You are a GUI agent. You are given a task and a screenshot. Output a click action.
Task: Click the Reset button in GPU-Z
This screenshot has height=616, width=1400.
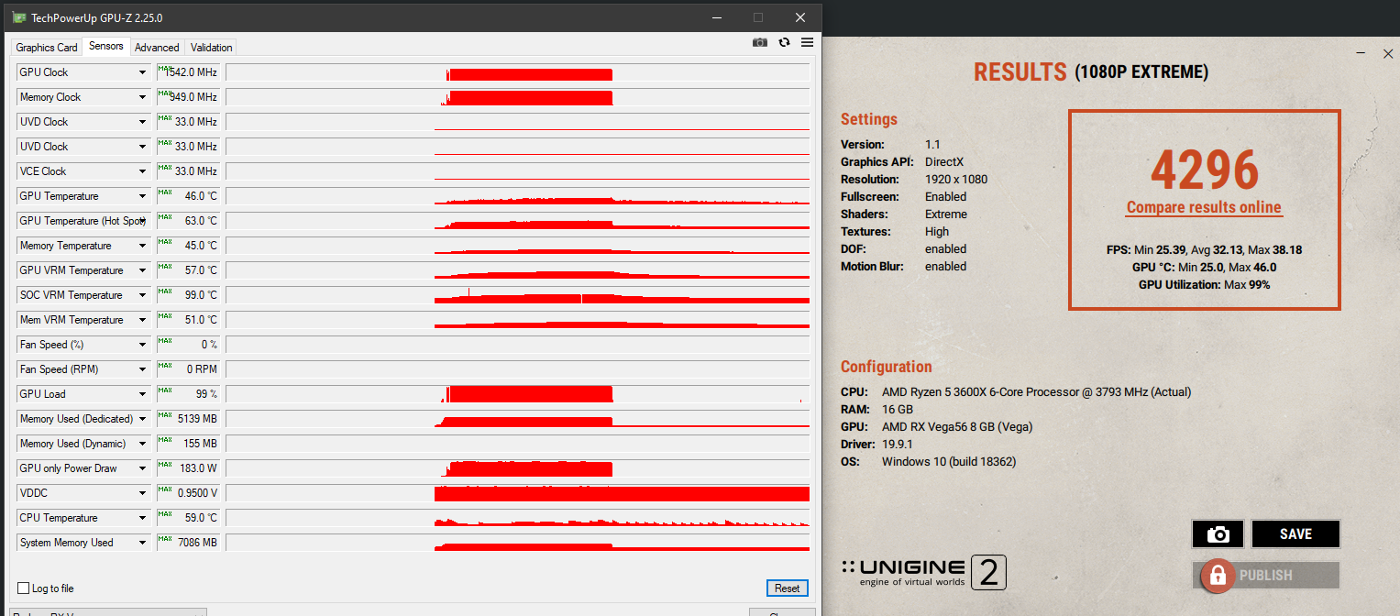tap(787, 588)
